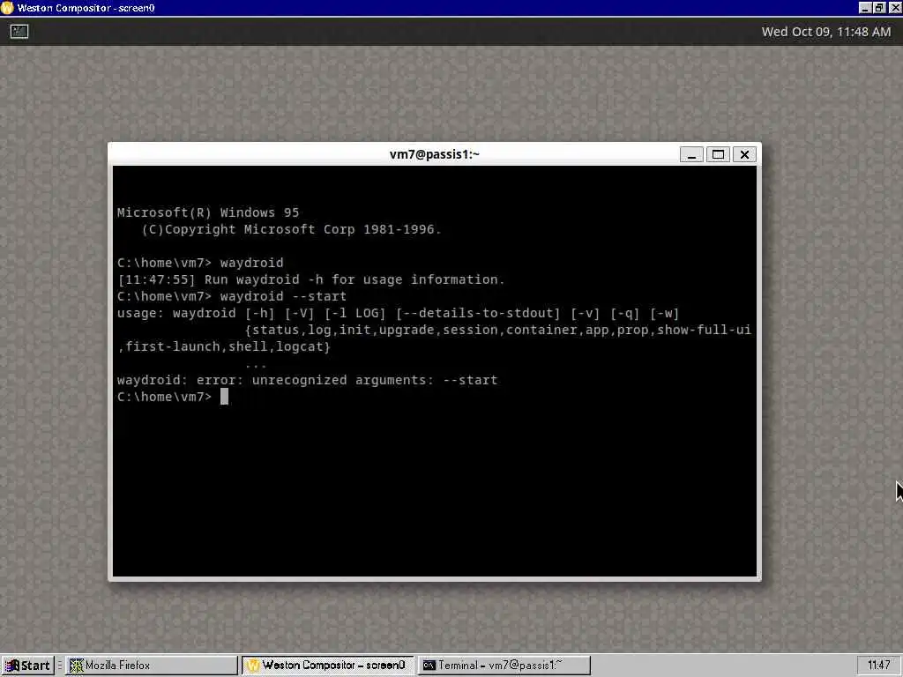Click the 'unrecognized arguments: --start' error line
Image resolution: width=903 pixels, height=677 pixels.
coord(307,380)
